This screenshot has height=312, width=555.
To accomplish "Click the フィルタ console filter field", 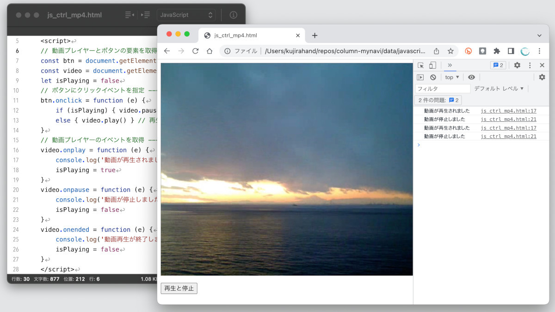I will point(442,89).
